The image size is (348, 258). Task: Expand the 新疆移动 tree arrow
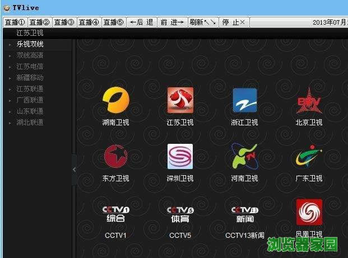tap(10, 78)
